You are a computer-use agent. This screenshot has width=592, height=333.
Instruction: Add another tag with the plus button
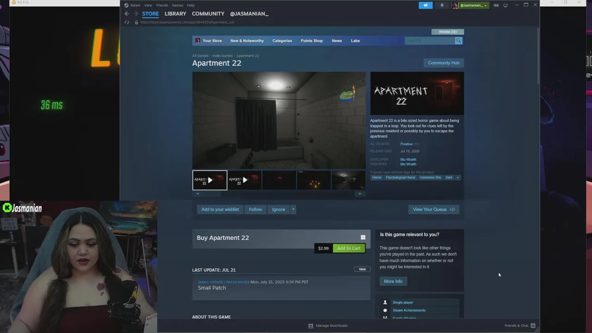458,178
